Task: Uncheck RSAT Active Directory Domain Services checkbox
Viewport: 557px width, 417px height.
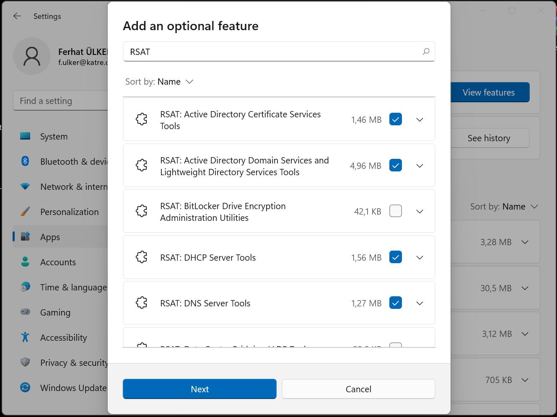Action: pyautogui.click(x=396, y=166)
